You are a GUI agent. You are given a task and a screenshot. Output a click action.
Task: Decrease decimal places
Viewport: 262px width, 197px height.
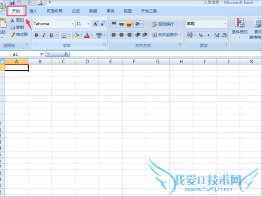point(224,36)
